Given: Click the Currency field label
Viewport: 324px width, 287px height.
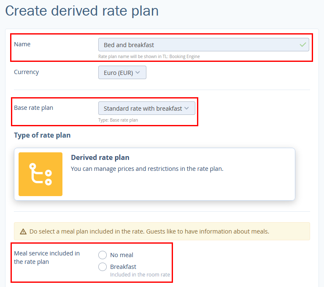Looking at the screenshot, I should click(26, 72).
